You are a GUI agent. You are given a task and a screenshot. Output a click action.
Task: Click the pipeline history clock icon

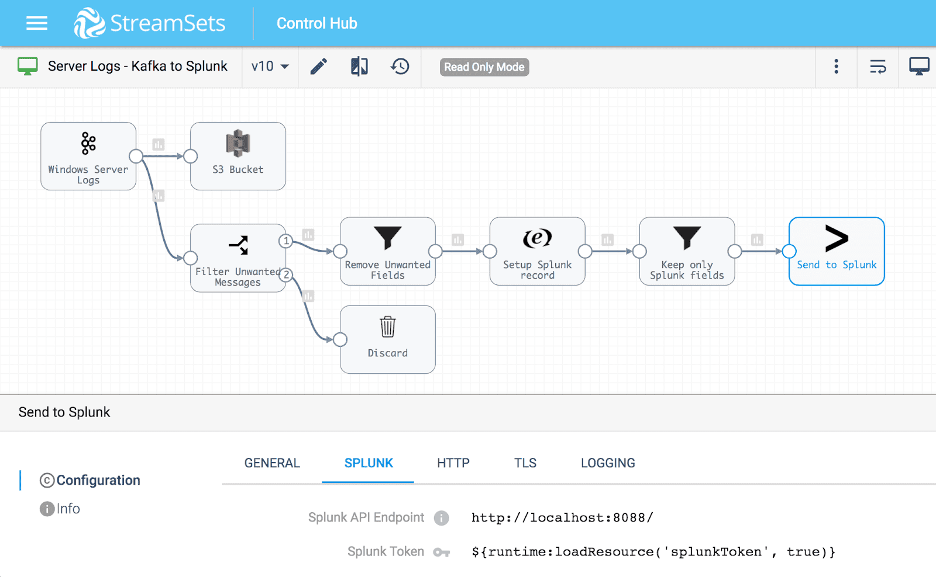pyautogui.click(x=399, y=67)
